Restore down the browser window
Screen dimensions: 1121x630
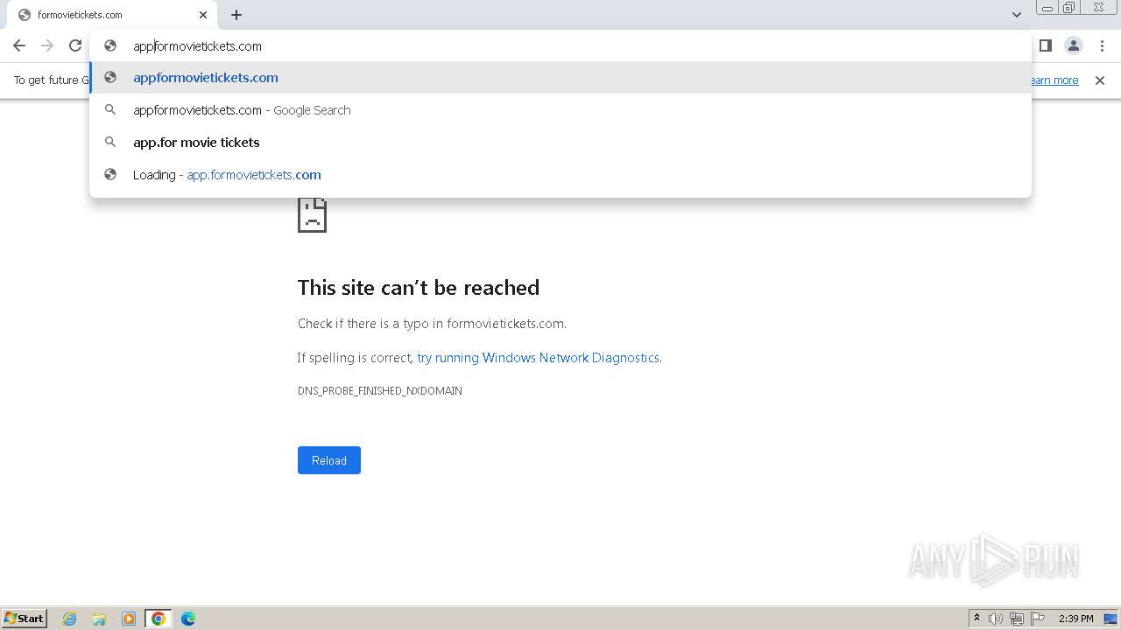pos(1069,7)
